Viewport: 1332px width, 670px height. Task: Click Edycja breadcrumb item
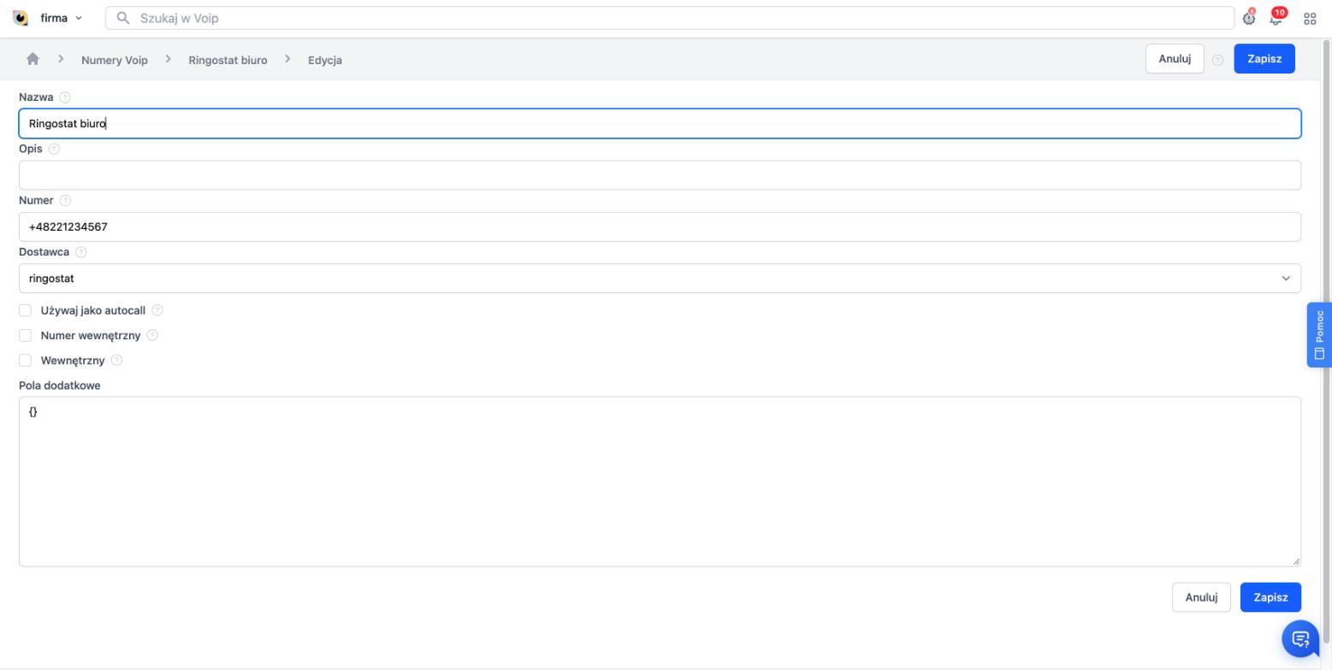click(x=325, y=60)
